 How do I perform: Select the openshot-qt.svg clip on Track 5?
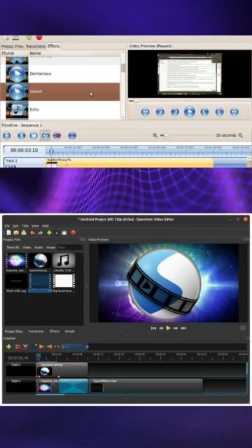coord(62,370)
